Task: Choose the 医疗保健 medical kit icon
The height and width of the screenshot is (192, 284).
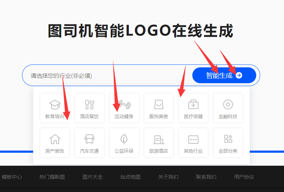Action: coord(193,104)
